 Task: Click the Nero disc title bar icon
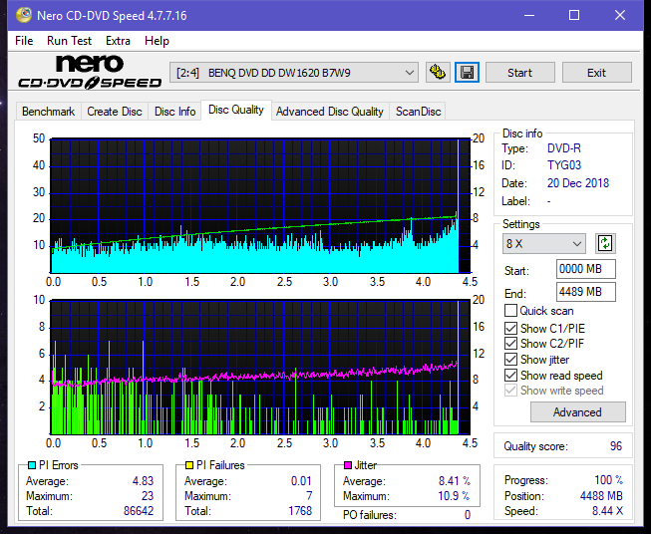click(24, 15)
